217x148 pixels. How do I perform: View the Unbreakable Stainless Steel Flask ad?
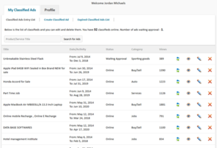pos(188,59)
